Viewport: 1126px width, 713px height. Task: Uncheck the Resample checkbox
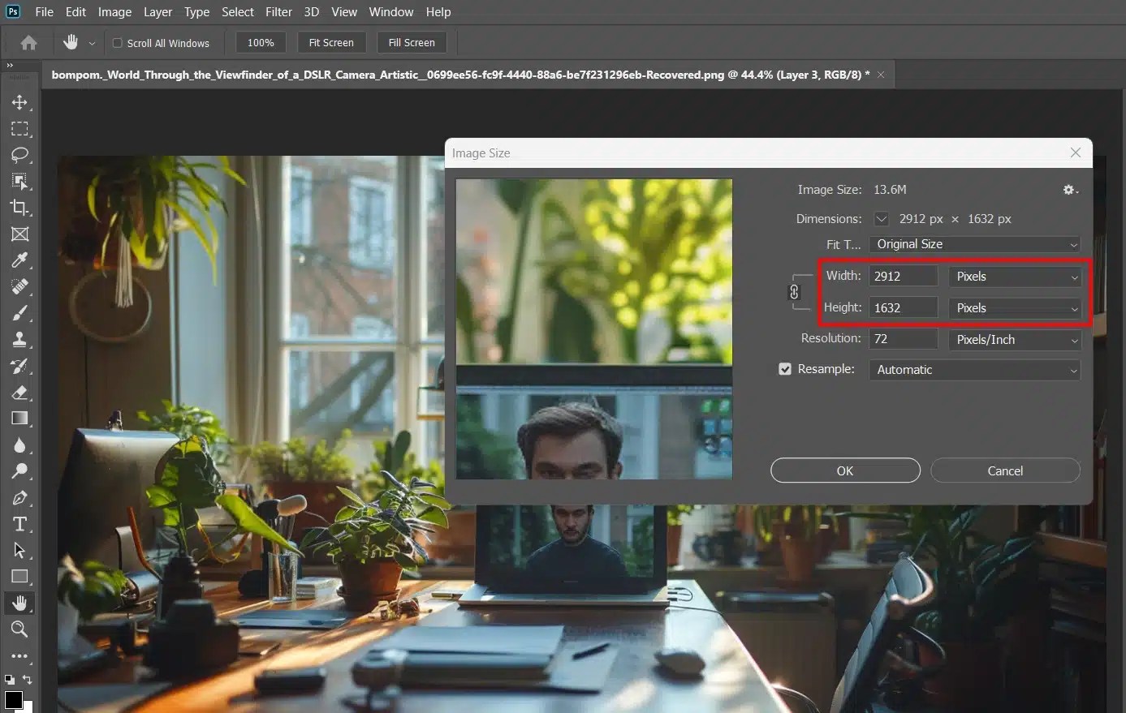785,369
